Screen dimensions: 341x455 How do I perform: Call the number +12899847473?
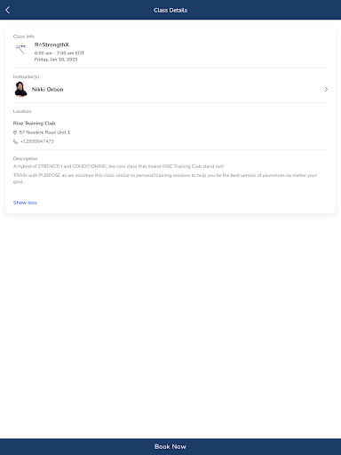tap(37, 141)
